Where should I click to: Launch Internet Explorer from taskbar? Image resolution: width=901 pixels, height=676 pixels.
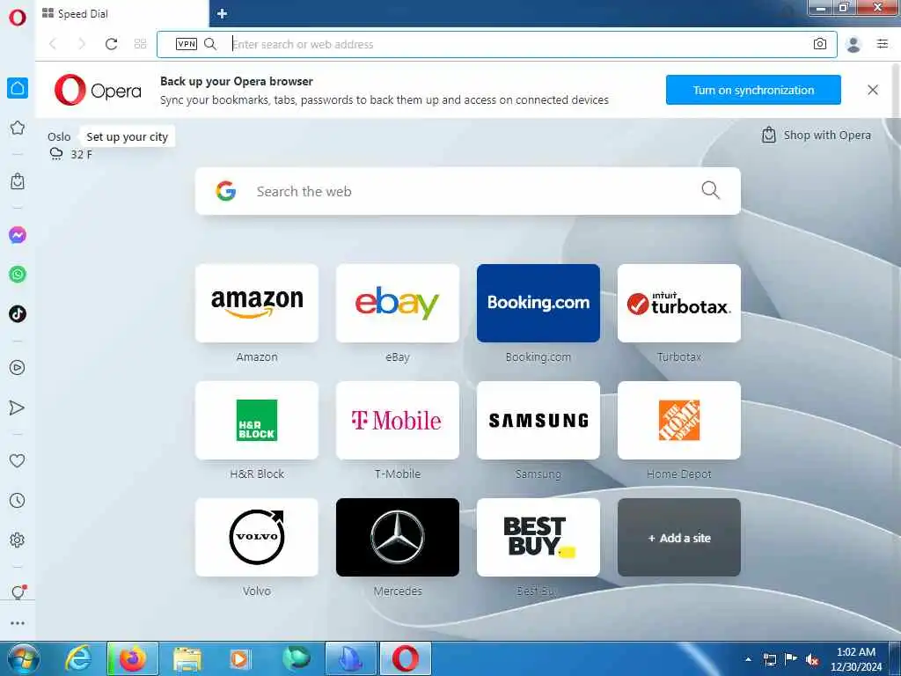tap(78, 658)
